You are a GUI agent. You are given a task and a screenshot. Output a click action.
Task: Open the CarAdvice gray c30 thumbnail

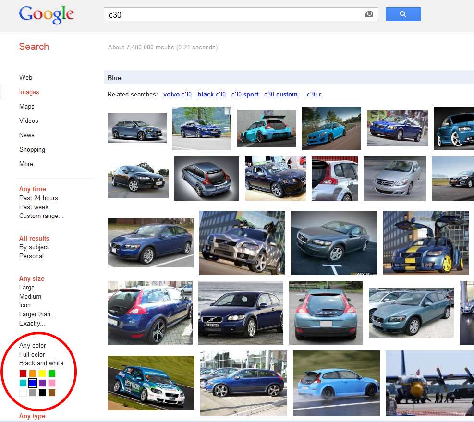pyautogui.click(x=334, y=243)
